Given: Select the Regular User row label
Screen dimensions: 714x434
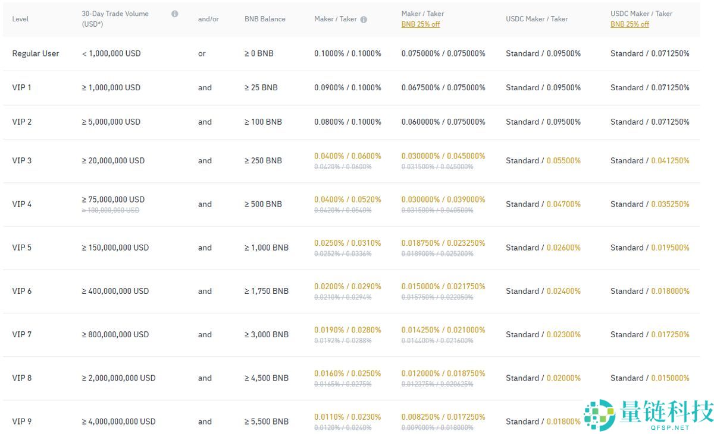Looking at the screenshot, I should tap(36, 53).
